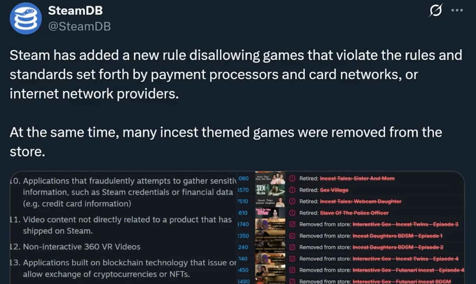Viewport: 476px width, 284px height.
Task: Open the Incest Tales: Sister And Mom thumbnail
Action: [x=270, y=178]
